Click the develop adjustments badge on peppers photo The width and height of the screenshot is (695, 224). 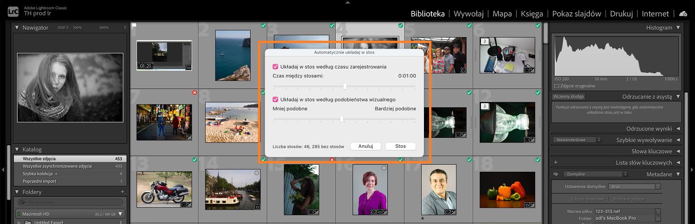tap(532, 204)
